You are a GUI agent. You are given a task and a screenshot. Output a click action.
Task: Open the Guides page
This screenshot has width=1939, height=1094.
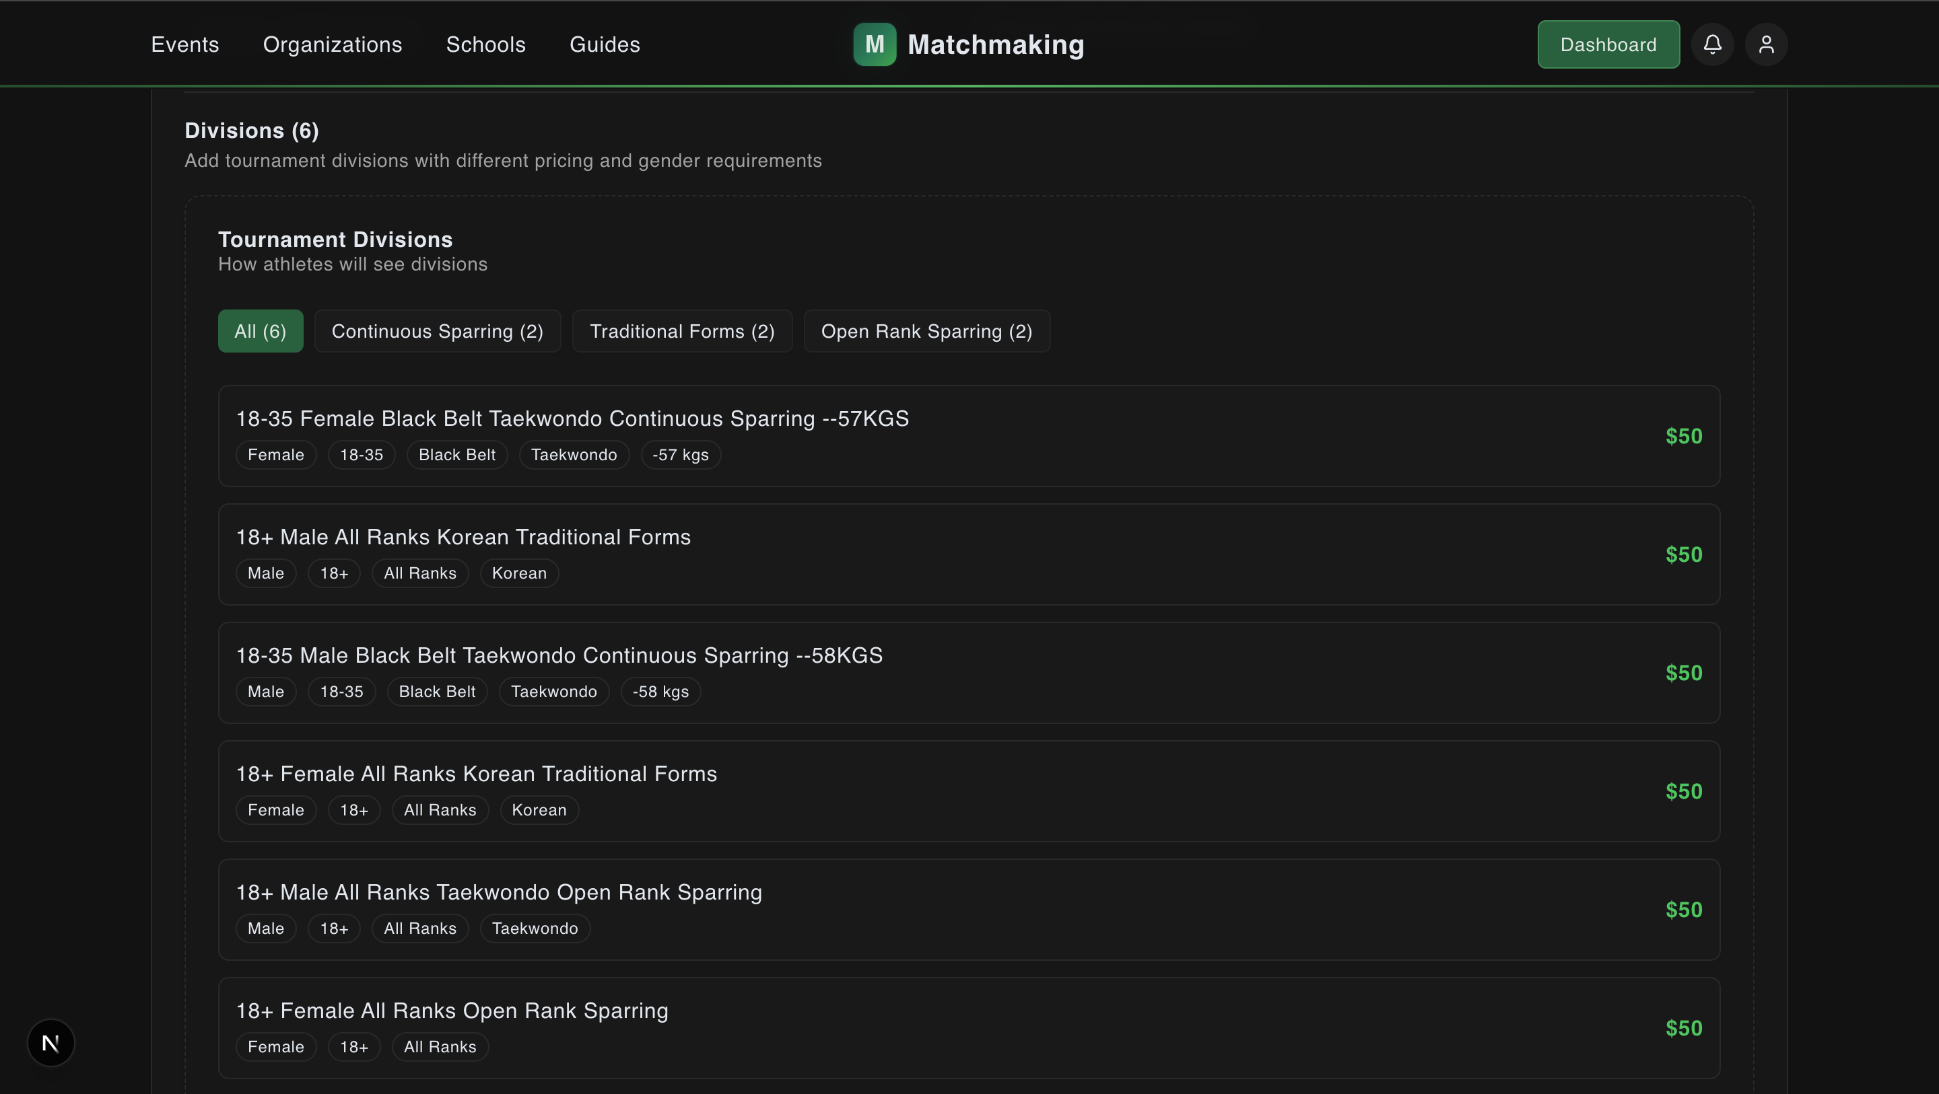pyautogui.click(x=605, y=44)
